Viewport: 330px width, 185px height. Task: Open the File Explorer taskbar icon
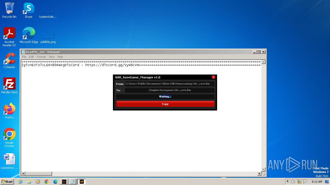[29, 182]
